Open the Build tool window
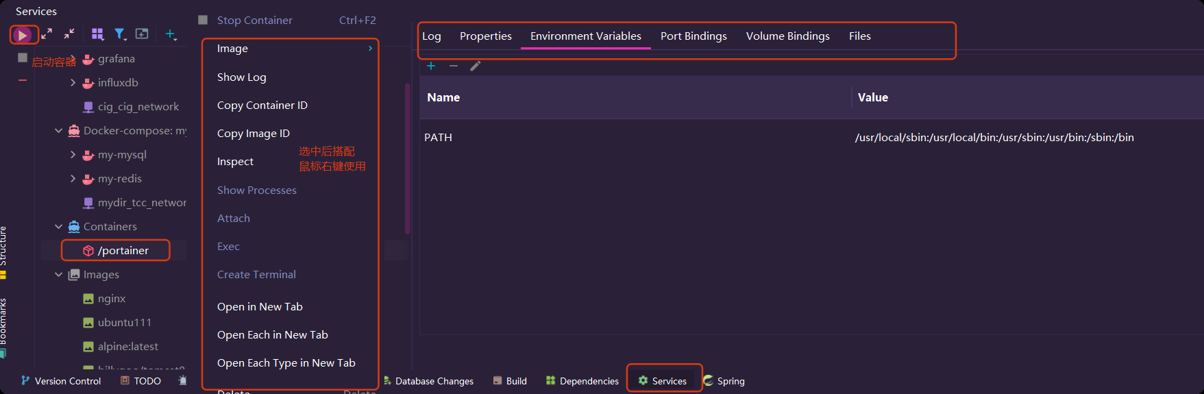Screen dimensions: 1204x394 [x=510, y=381]
